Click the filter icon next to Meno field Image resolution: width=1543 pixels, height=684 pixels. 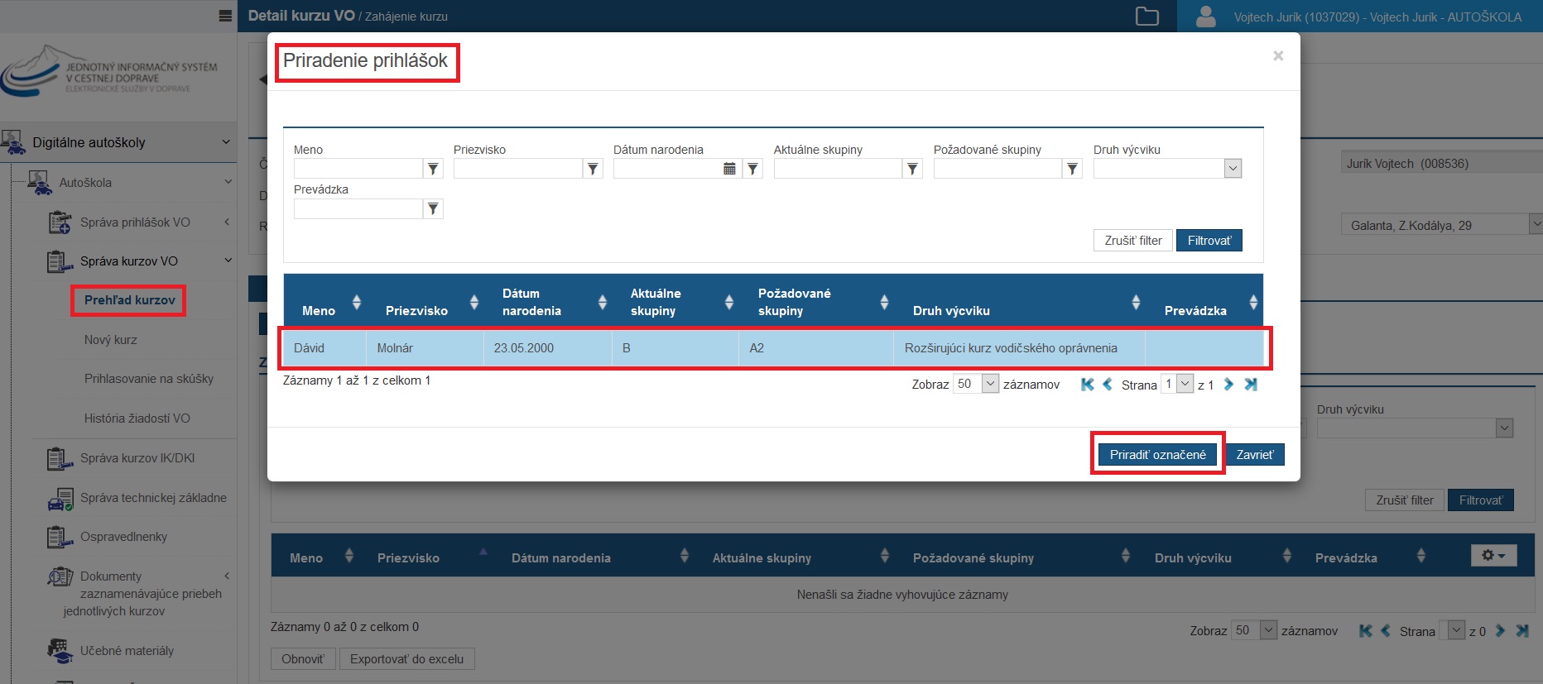click(433, 169)
